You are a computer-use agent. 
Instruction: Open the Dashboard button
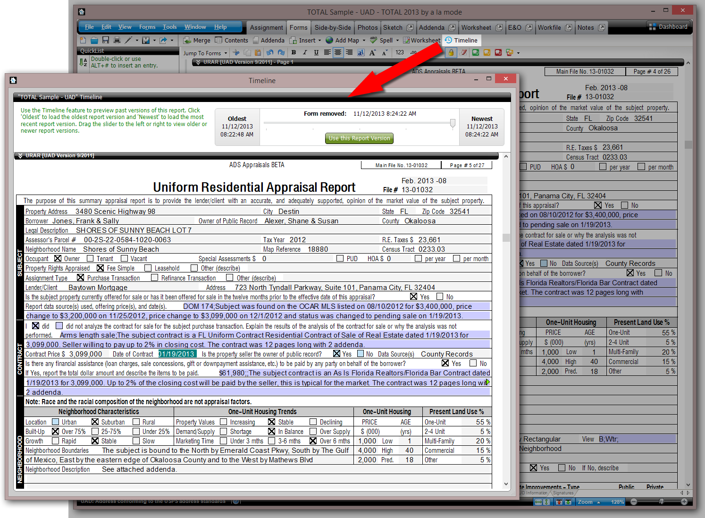point(668,27)
